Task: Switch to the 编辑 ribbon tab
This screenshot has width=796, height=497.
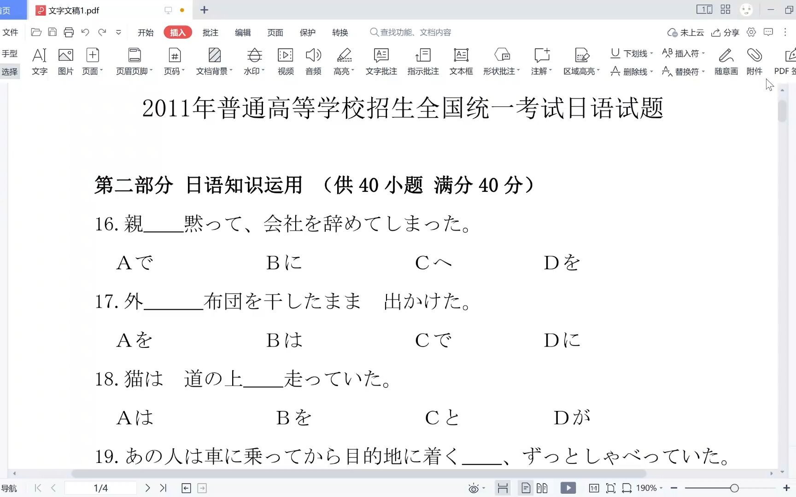Action: [x=243, y=32]
